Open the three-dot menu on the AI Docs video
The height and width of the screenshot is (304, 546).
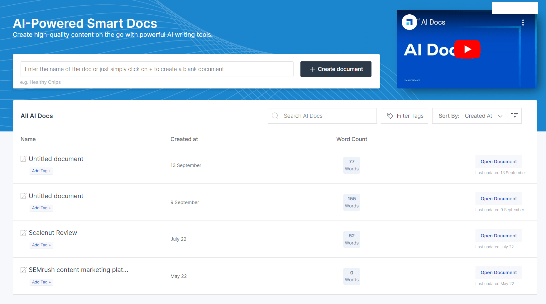pos(523,22)
